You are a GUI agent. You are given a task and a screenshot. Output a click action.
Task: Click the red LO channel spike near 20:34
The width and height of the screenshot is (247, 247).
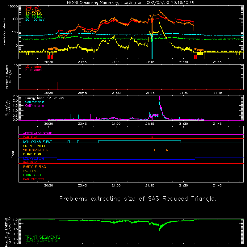[x=58, y=86]
